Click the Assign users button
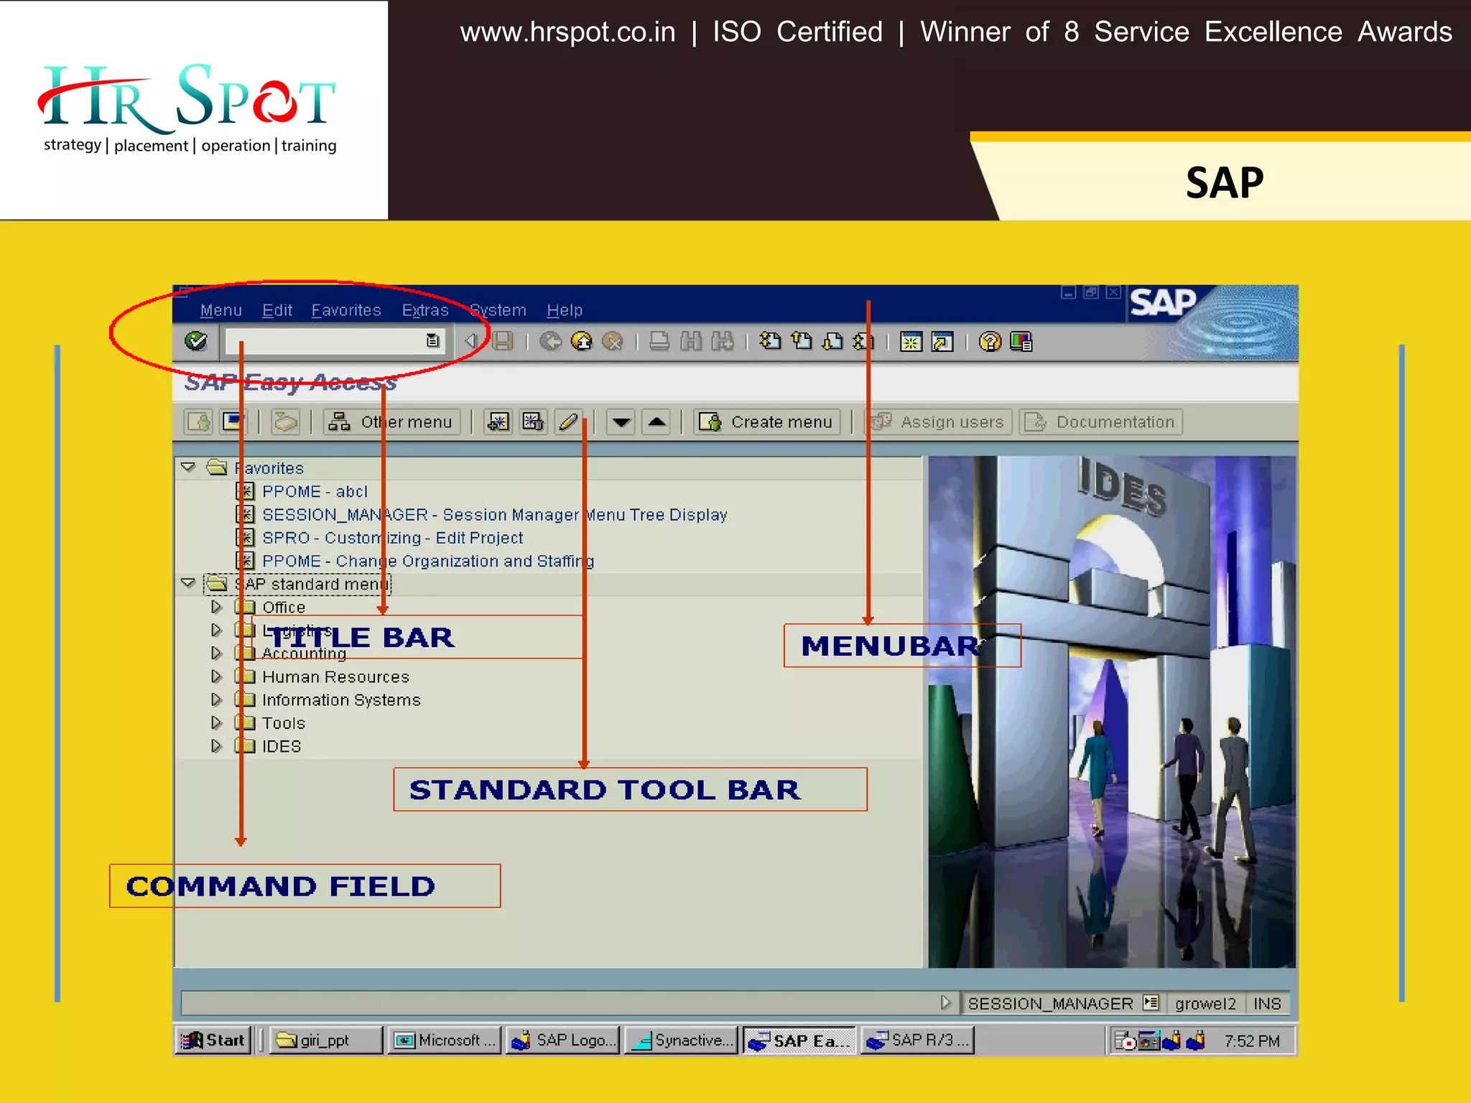 point(939,422)
